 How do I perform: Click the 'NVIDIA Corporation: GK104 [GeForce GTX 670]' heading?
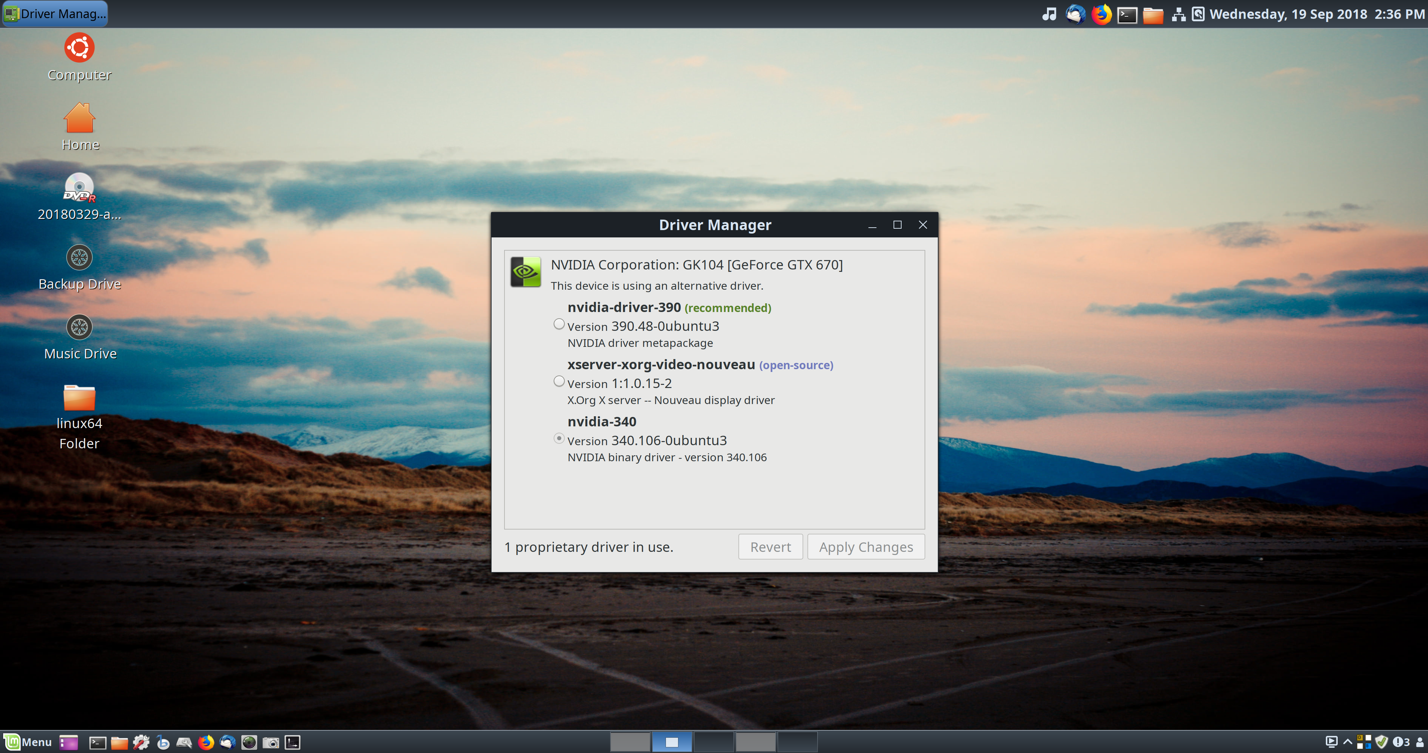point(696,265)
